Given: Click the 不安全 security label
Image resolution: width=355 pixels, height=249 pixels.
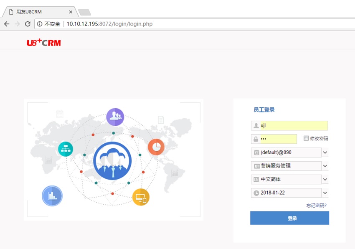Looking at the screenshot, I should tap(52, 24).
